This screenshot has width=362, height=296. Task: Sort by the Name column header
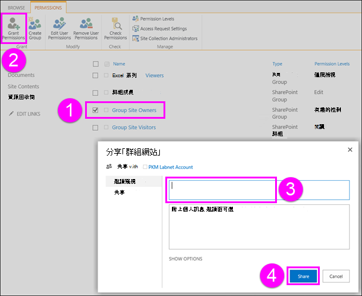pos(119,64)
